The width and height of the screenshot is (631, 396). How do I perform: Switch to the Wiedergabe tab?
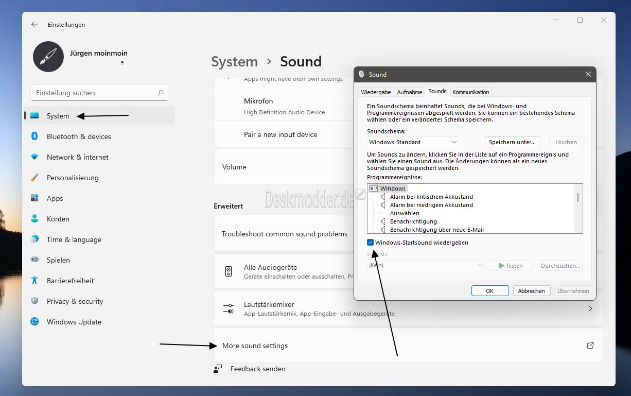(x=376, y=92)
